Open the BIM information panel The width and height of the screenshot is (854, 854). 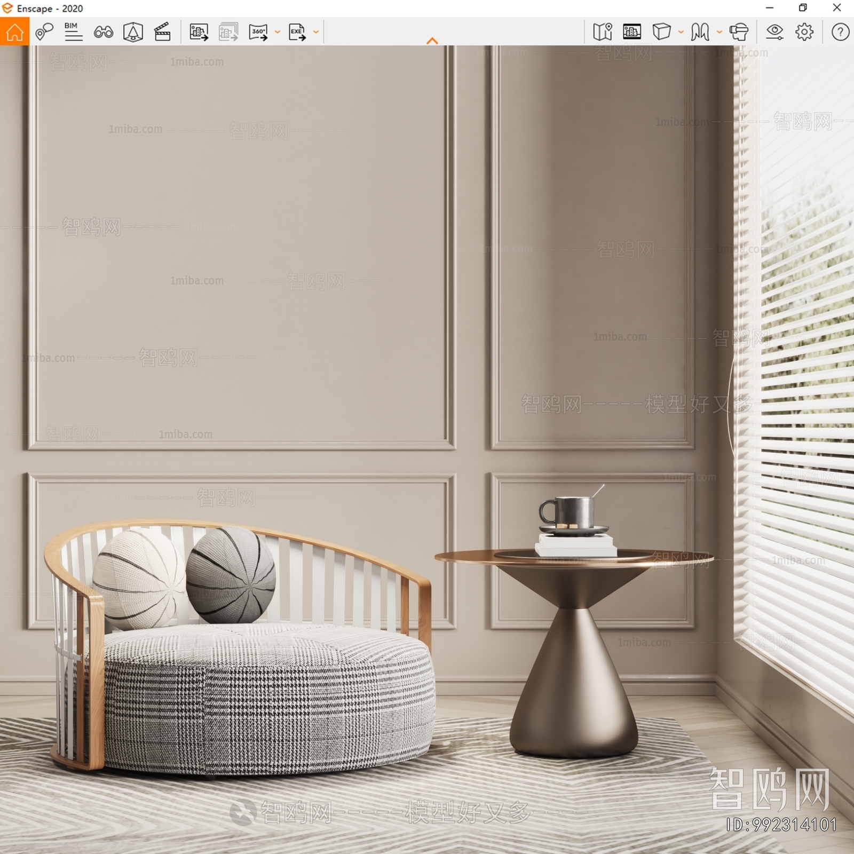point(73,32)
